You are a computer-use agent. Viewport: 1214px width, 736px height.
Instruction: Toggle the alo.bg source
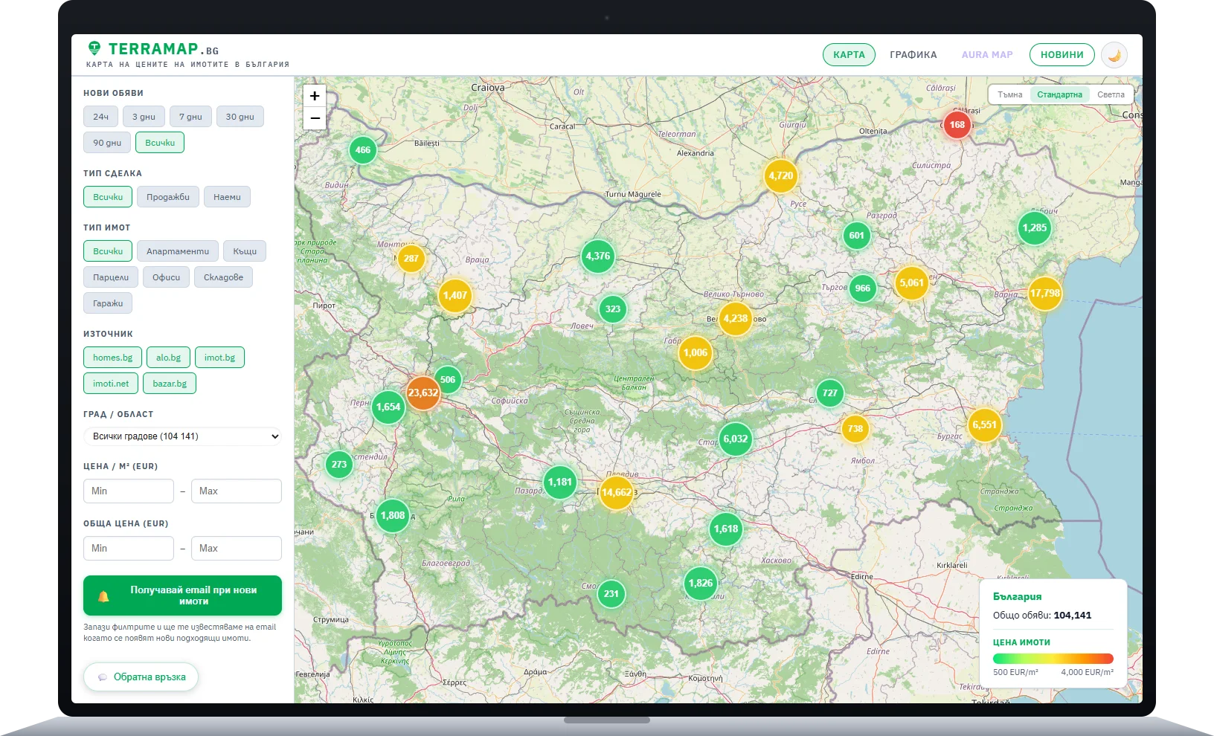168,358
